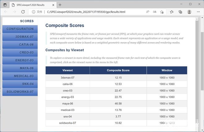Click the Composite Scores heading
The image size is (204, 132).
(x=65, y=25)
